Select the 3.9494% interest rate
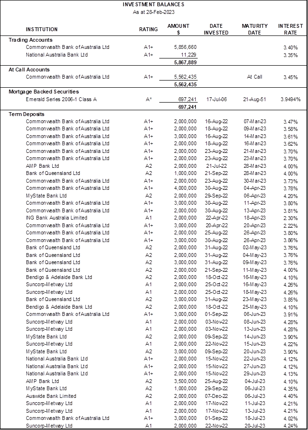308x430 pixels. [x=291, y=100]
